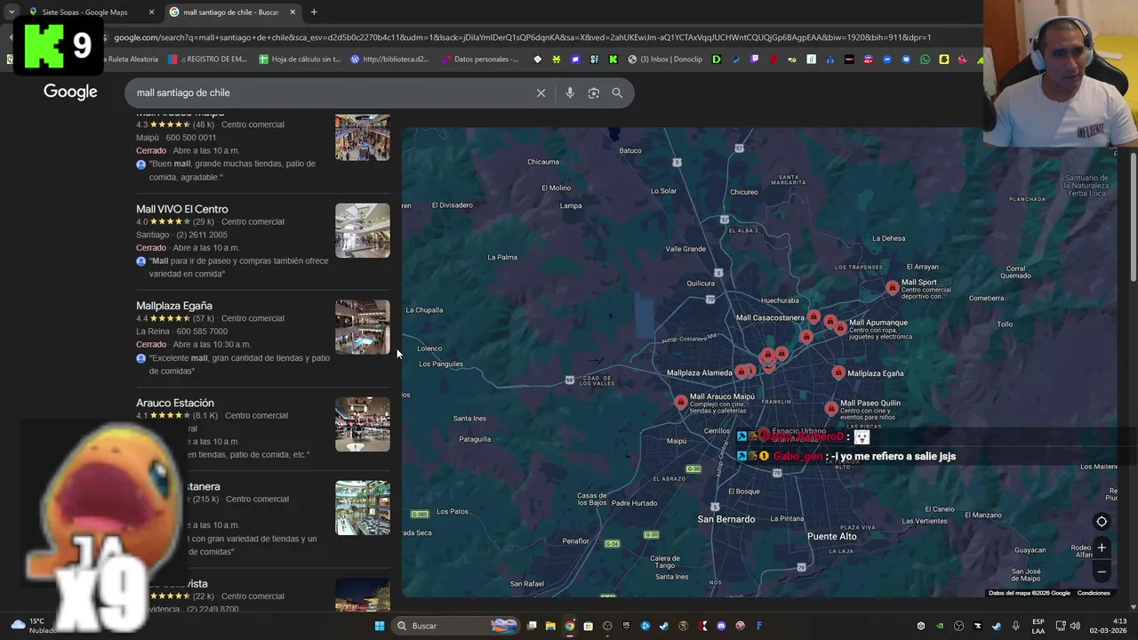Image resolution: width=1138 pixels, height=640 pixels.
Task: Zoom out on the map with minus
Action: (1102, 572)
